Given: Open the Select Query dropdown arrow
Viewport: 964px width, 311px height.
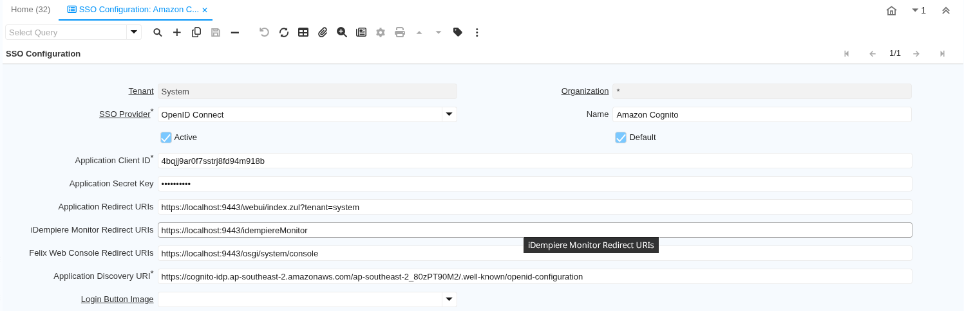Looking at the screenshot, I should (x=134, y=32).
